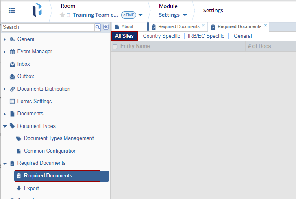The height and width of the screenshot is (199, 296).
Task: Expand the General tree node
Action: pyautogui.click(x=5, y=39)
